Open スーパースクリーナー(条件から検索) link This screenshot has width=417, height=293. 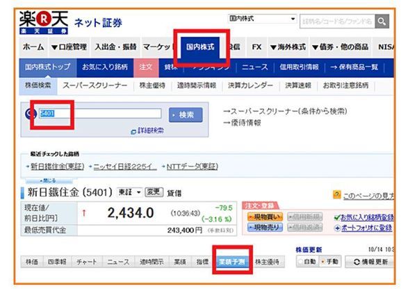[x=286, y=111]
